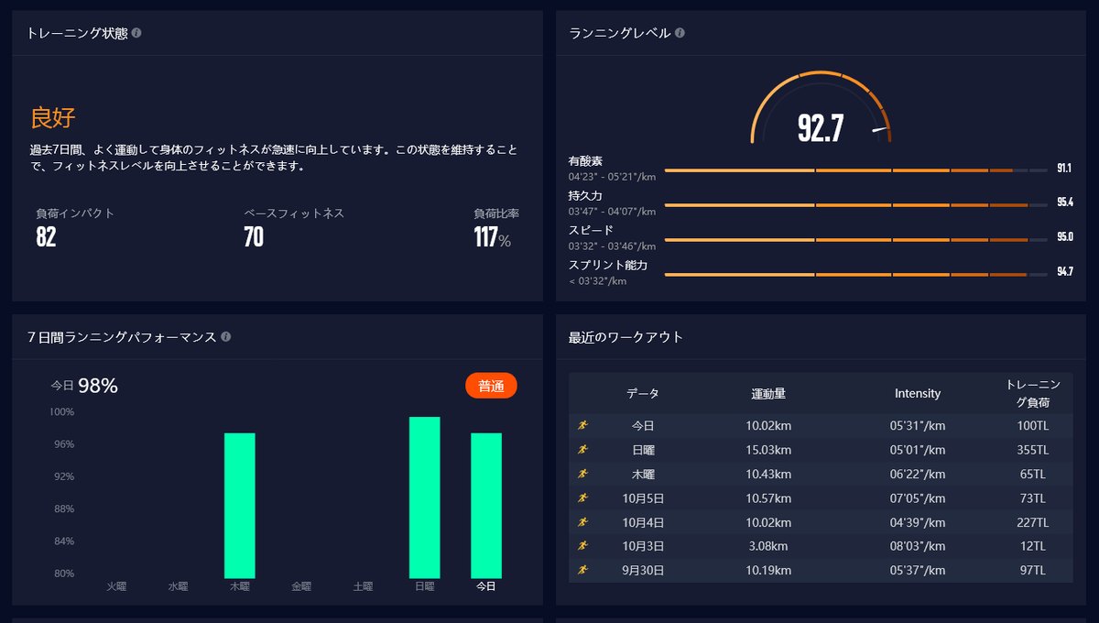Viewport: 1099px width, 623px height.
Task: Click running icon in 木曜 workout row
Action: [x=582, y=474]
